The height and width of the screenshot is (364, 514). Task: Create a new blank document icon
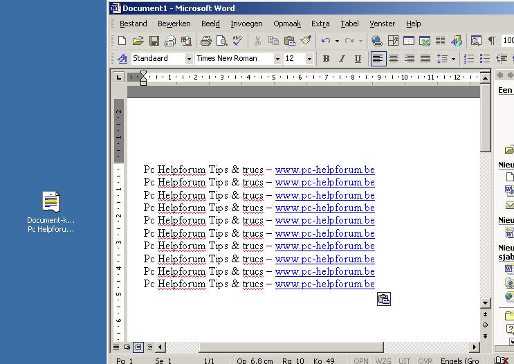pyautogui.click(x=122, y=41)
